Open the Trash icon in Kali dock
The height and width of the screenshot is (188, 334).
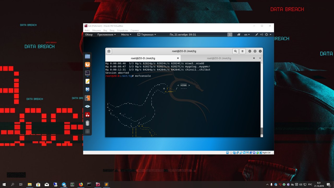[87, 123]
